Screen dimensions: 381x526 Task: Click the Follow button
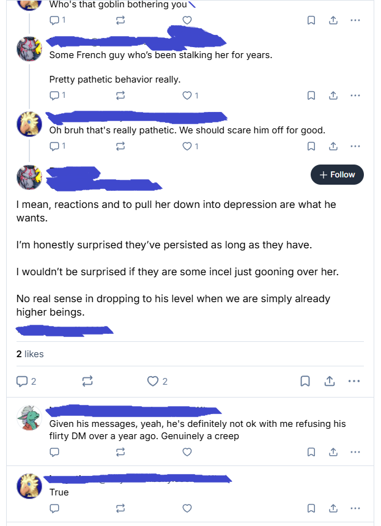tap(337, 175)
